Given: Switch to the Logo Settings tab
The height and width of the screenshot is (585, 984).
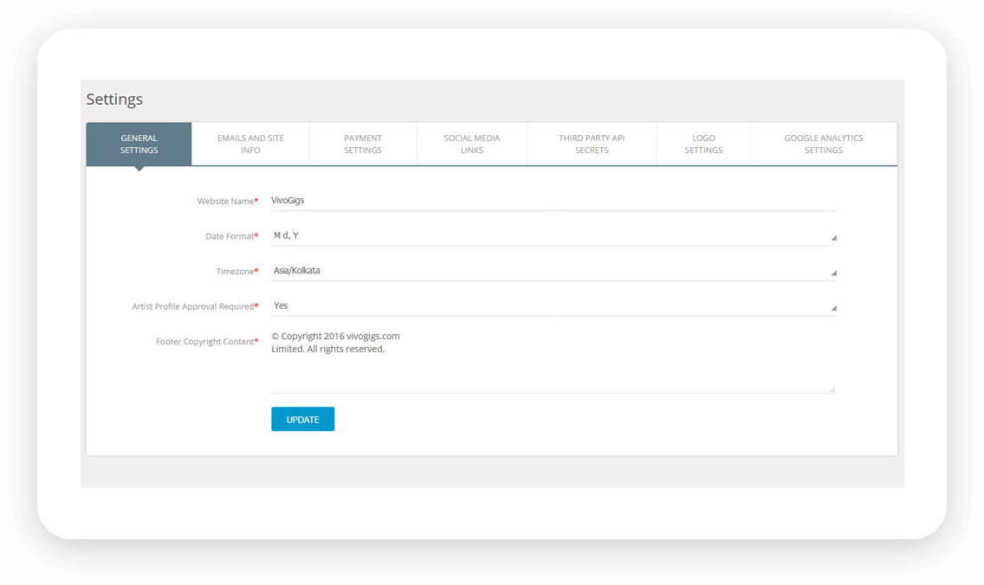Looking at the screenshot, I should point(703,143).
